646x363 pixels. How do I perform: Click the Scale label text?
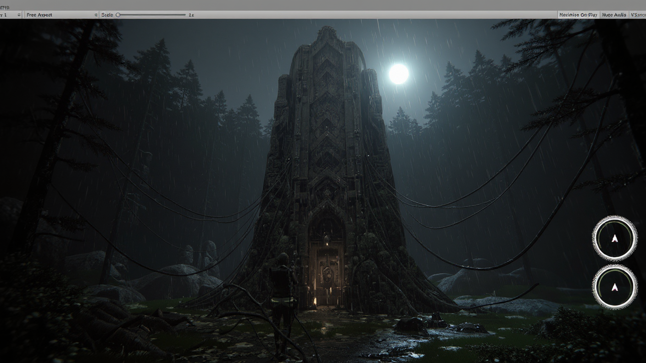point(107,15)
